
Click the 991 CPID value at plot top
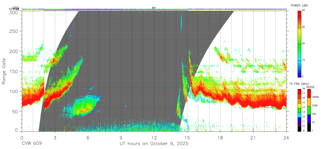(x=154, y=8)
